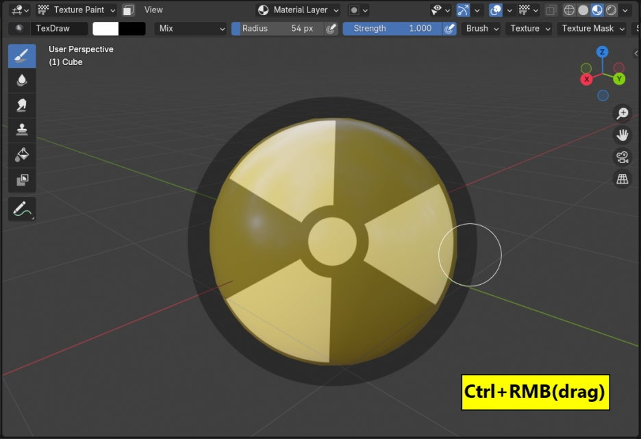Viewport: 641px width, 439px height.
Task: Expand the sidebar collapse arrow
Action: click(636, 53)
